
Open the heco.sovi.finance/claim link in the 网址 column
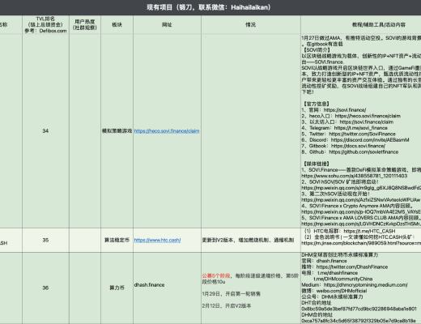coord(167,131)
